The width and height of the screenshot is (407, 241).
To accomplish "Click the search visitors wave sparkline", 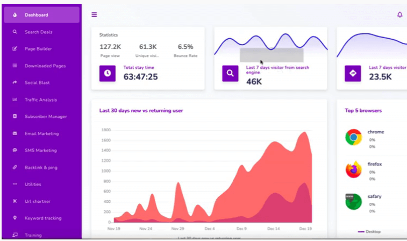I will point(271,44).
